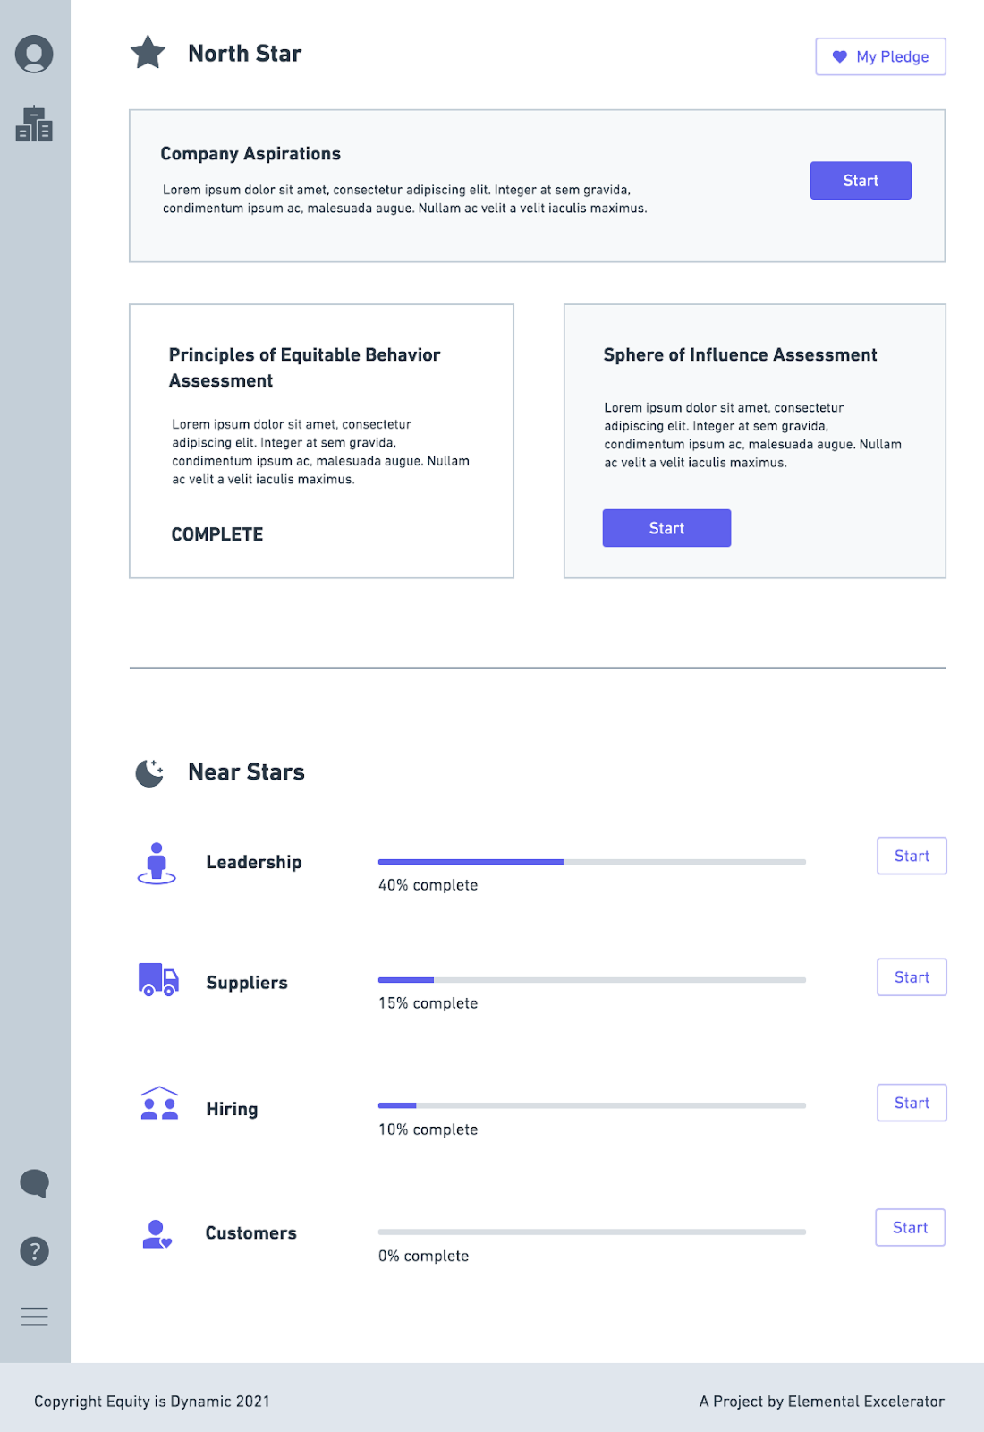The image size is (984, 1432).
Task: Click the Suppliers truck icon
Action: click(158, 980)
